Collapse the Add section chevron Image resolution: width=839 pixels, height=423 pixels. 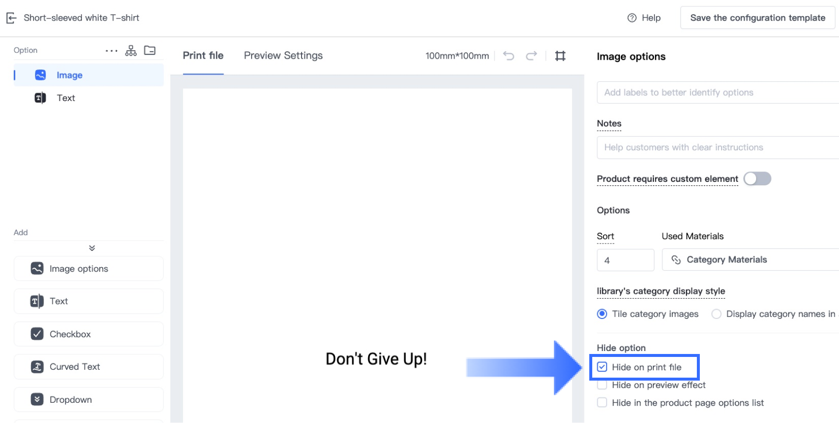(x=92, y=248)
